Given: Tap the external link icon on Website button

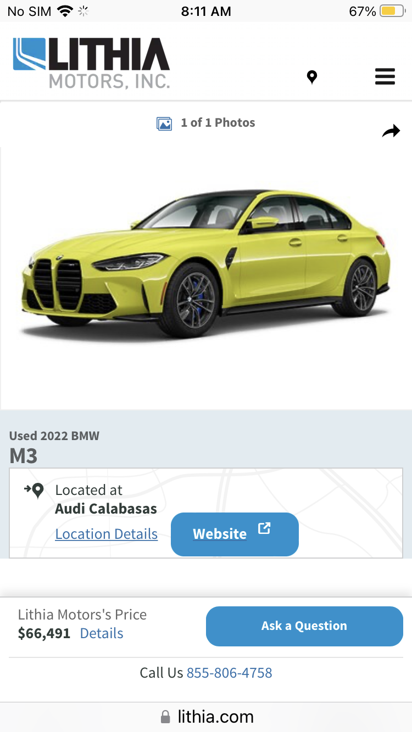Looking at the screenshot, I should (264, 528).
